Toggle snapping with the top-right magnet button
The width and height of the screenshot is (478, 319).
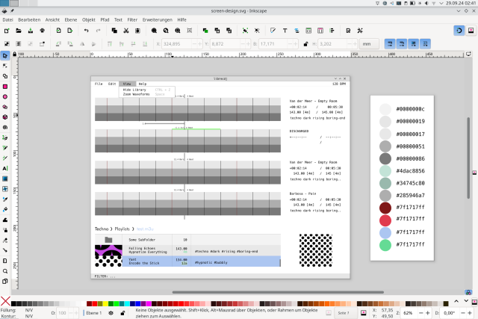(x=460, y=31)
